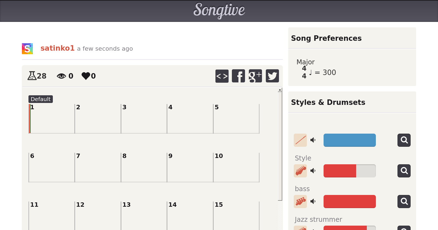Click the satinko1 profile avatar
This screenshot has height=230, width=438.
pyautogui.click(x=27, y=49)
